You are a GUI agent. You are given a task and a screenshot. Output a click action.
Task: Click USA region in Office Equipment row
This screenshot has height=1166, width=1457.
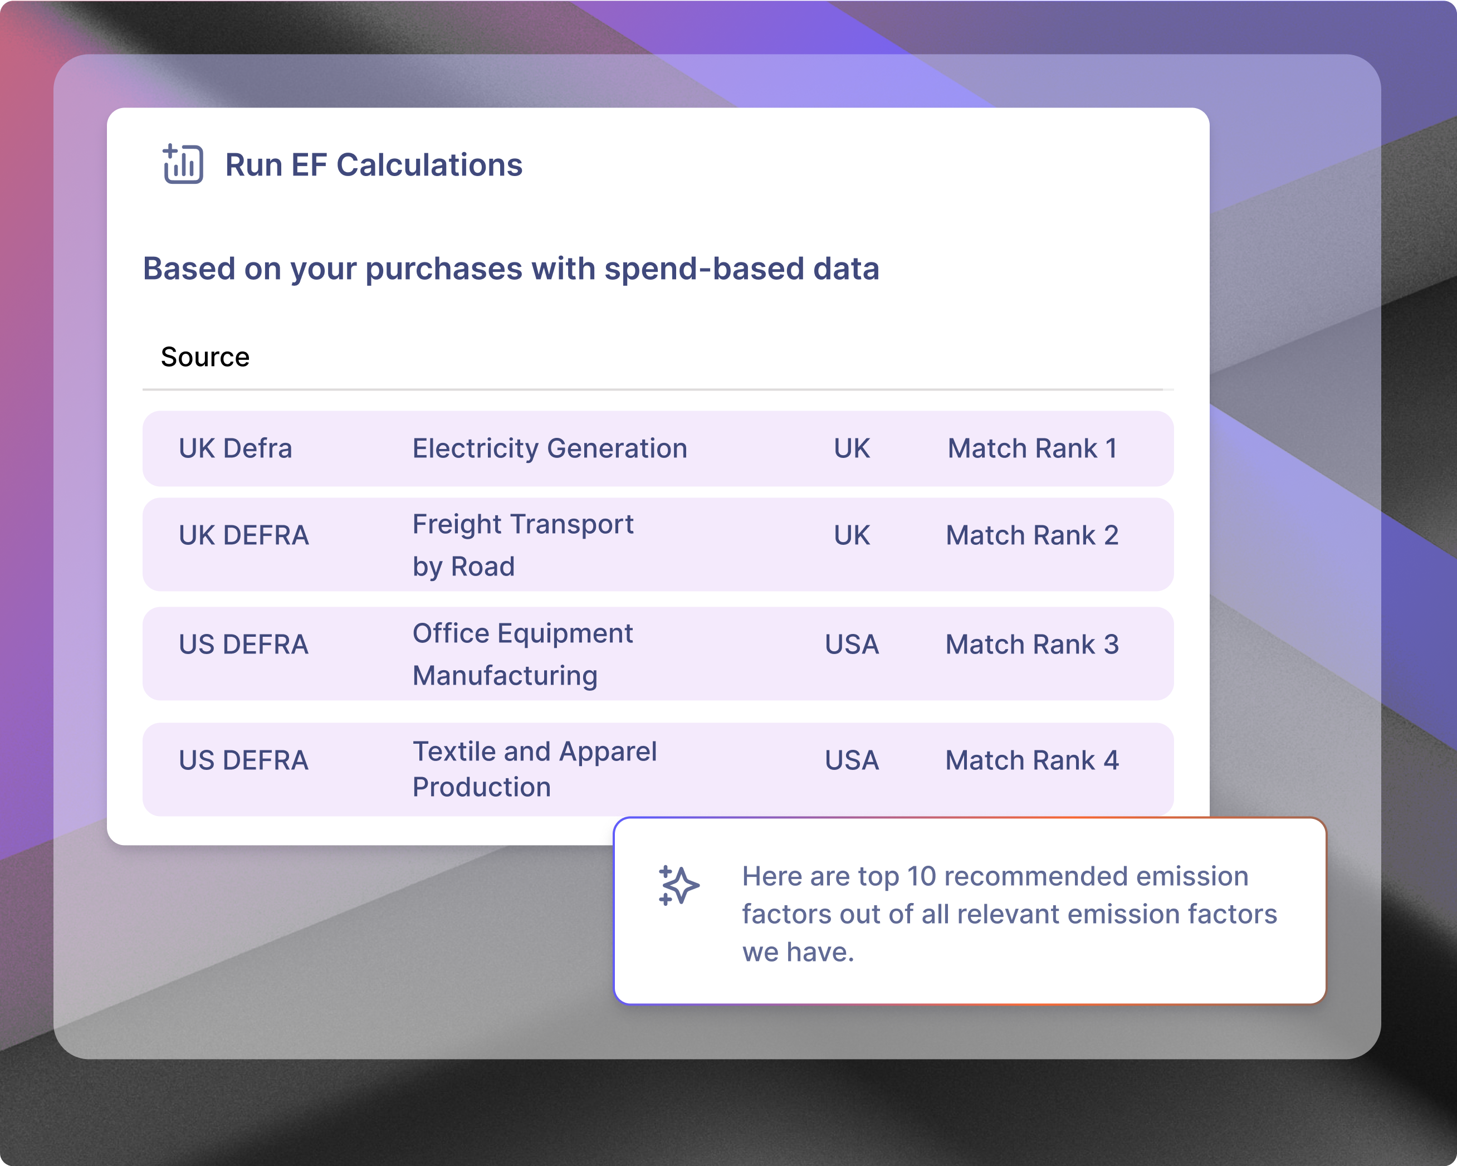click(852, 644)
